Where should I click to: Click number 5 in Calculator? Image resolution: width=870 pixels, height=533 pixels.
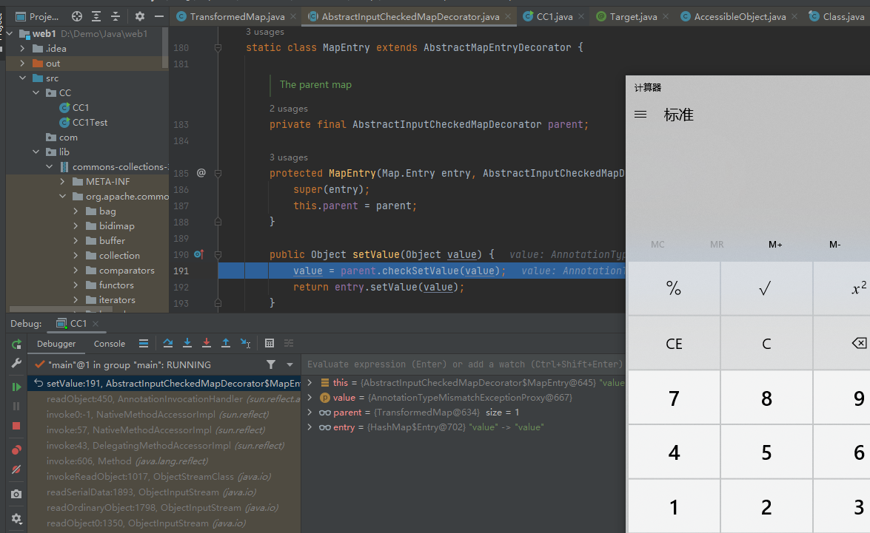(766, 452)
